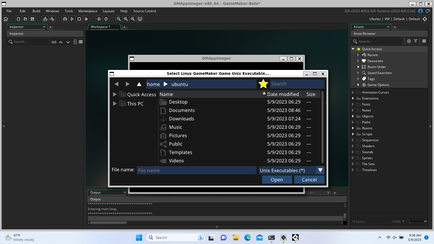Open the Marketplace menu
Screen dimensions: 434x244
coord(88,11)
